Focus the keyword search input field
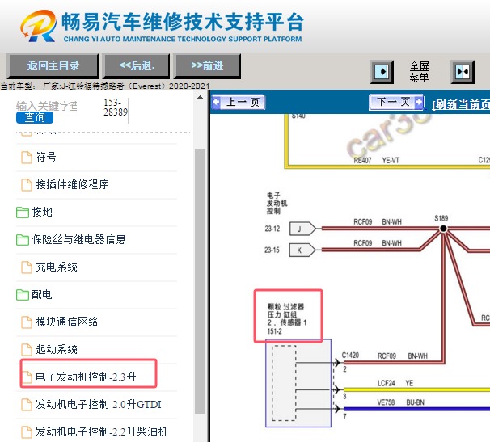 [47, 106]
